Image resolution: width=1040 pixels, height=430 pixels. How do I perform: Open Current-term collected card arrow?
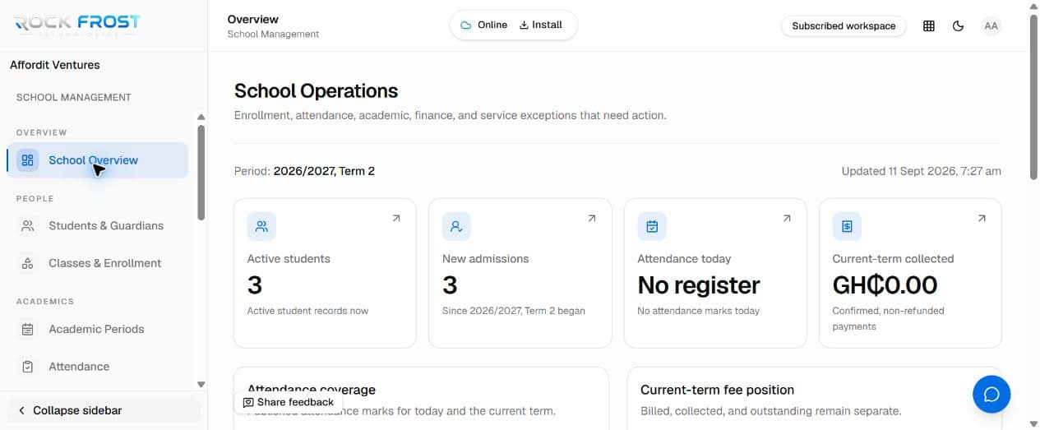point(982,219)
